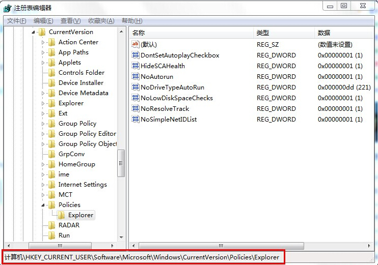Select the DontSetAutoplayCheckbox value icon
This screenshot has height=265, width=378.
(x=136, y=55)
